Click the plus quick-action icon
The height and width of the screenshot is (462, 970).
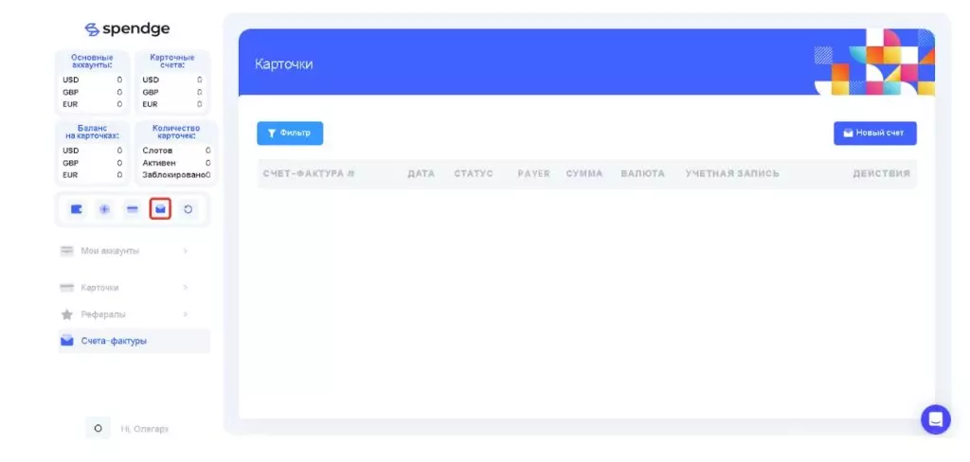(104, 209)
